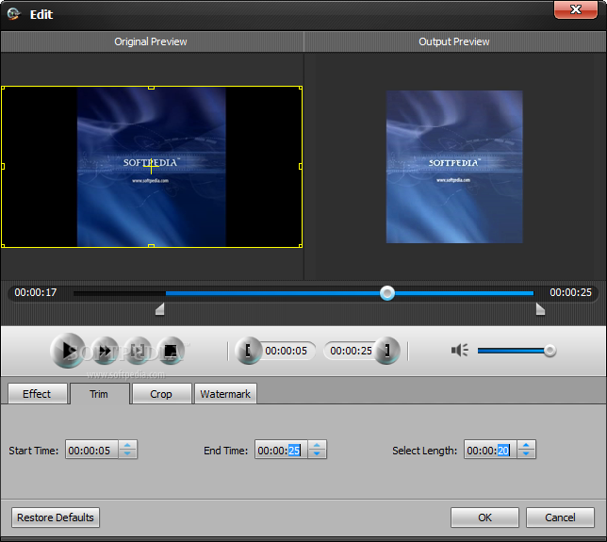
Task: Open the Watermark tab
Action: click(225, 394)
